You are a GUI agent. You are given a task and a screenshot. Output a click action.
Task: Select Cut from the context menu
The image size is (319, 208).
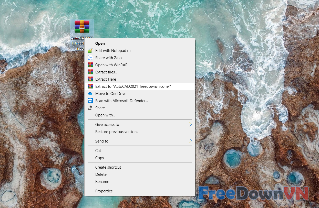(x=98, y=151)
